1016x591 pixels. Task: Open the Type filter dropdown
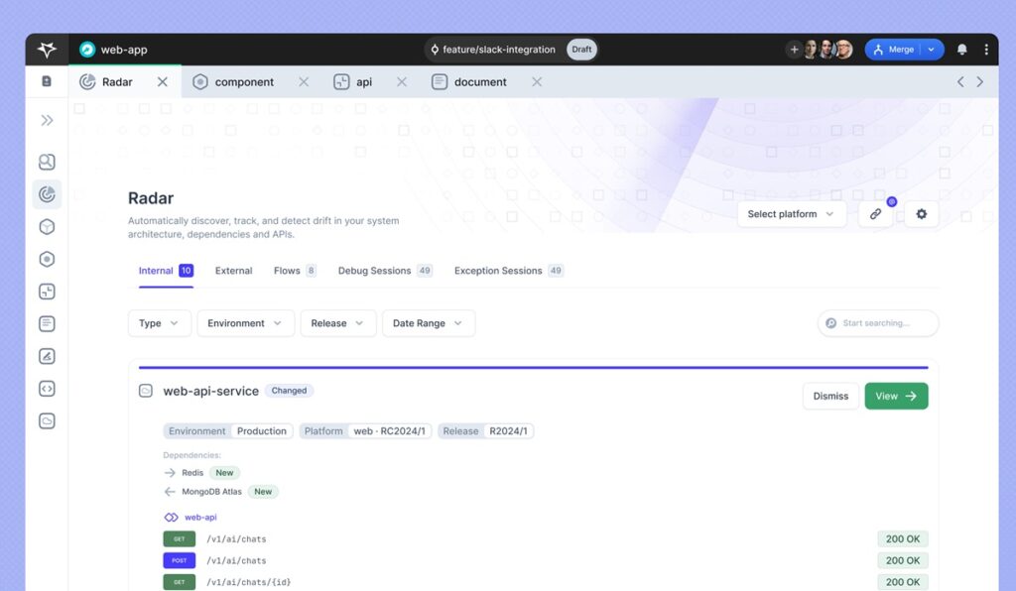pyautogui.click(x=160, y=323)
